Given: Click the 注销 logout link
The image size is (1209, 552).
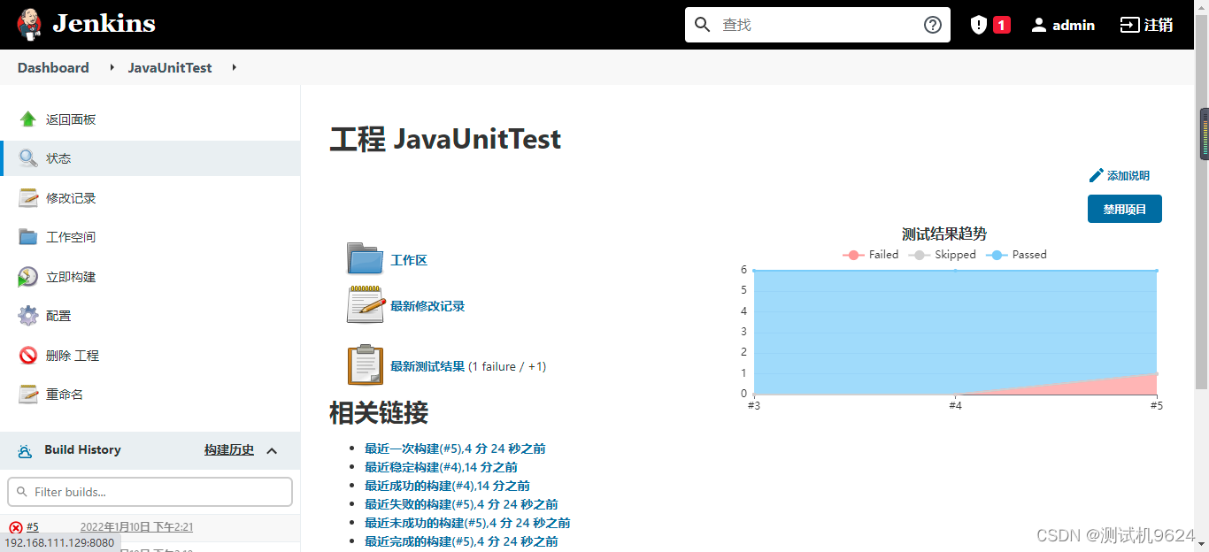Looking at the screenshot, I should pos(1159,25).
